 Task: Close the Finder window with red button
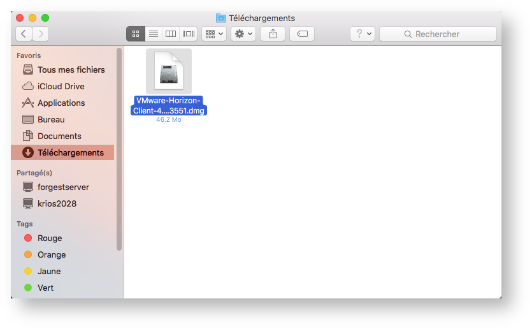[20, 18]
